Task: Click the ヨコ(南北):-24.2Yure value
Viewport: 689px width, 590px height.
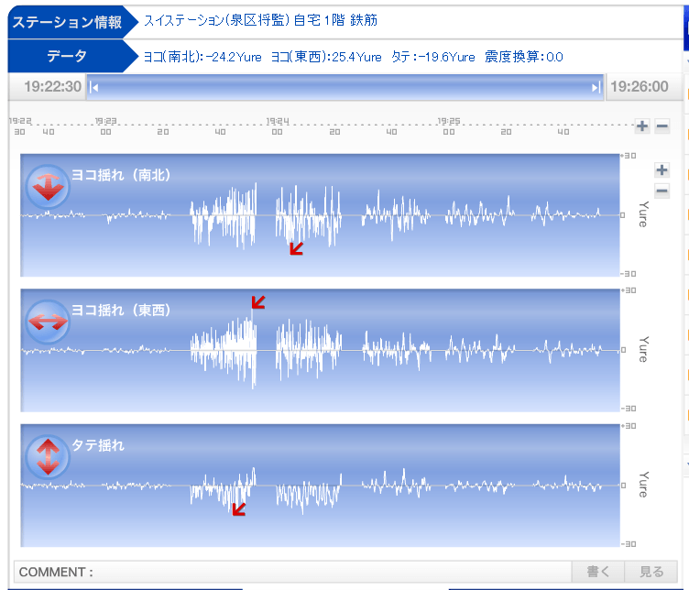Action: coord(202,57)
